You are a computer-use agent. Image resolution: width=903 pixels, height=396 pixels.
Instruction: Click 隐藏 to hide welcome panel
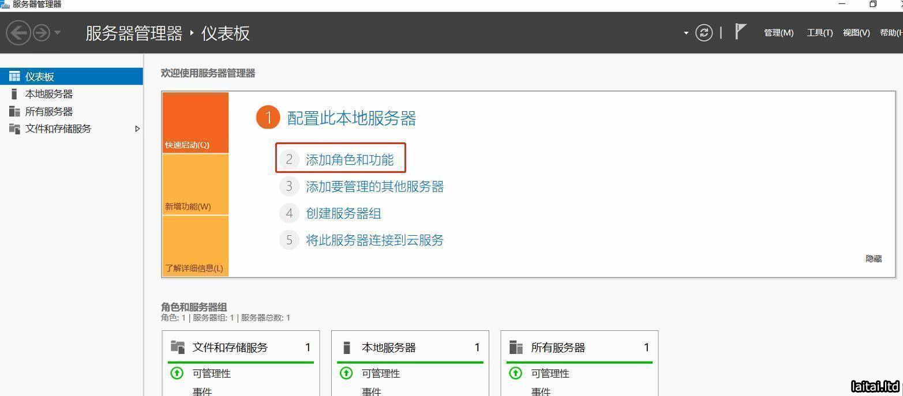click(x=873, y=259)
